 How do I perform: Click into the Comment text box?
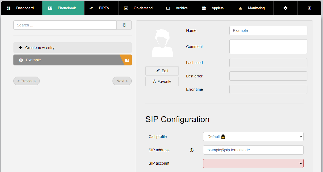(x=268, y=47)
